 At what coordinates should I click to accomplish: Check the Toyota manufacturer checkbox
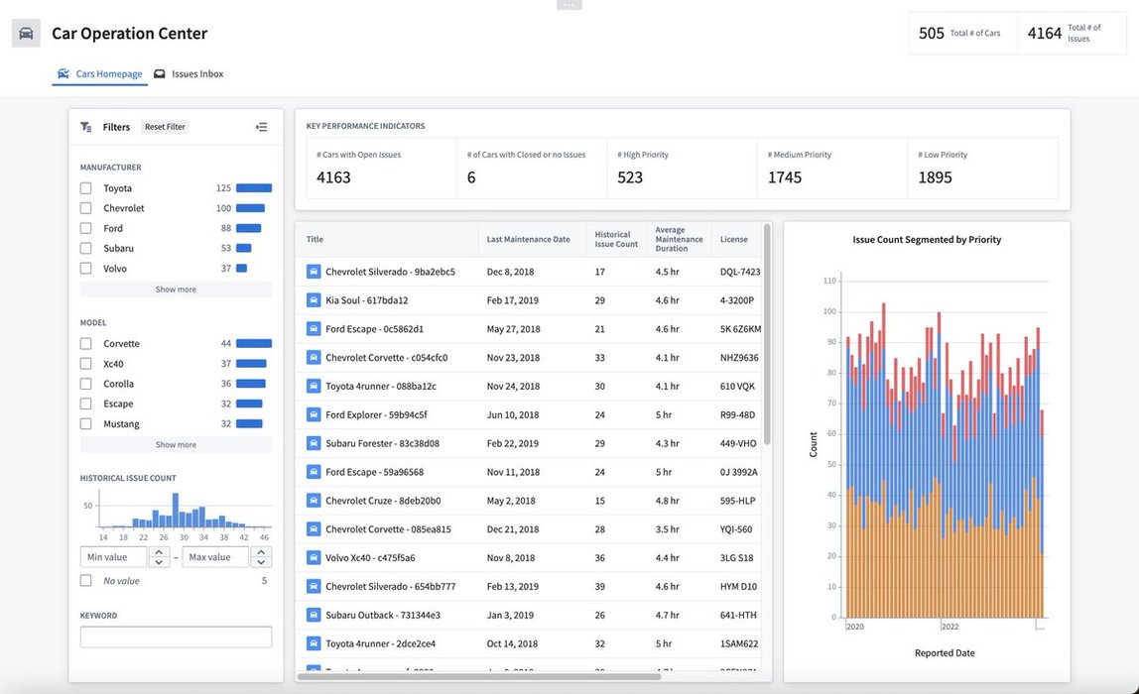pos(86,188)
